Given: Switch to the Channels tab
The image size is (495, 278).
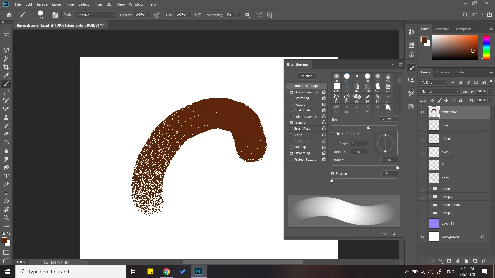Looking at the screenshot, I should pyautogui.click(x=443, y=72).
